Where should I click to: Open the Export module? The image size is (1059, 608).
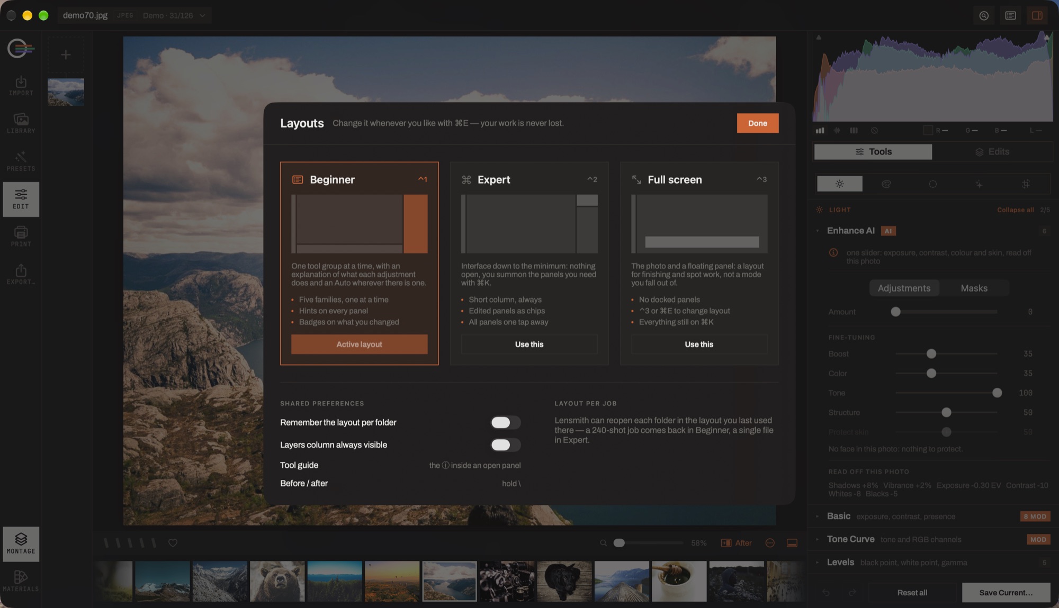coord(21,275)
